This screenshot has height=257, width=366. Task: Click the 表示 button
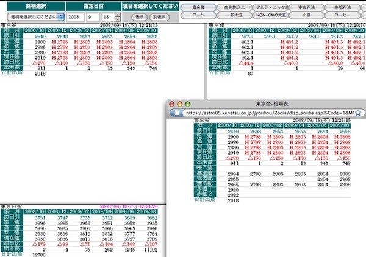[139, 17]
